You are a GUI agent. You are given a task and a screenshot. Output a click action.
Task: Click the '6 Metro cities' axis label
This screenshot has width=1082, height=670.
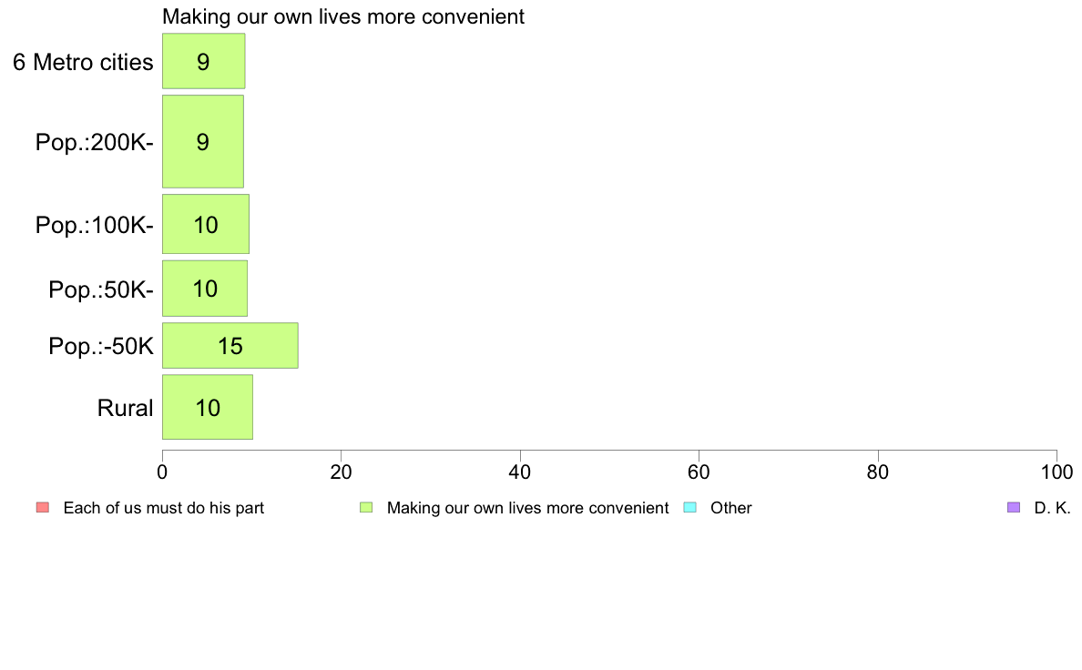tap(83, 62)
